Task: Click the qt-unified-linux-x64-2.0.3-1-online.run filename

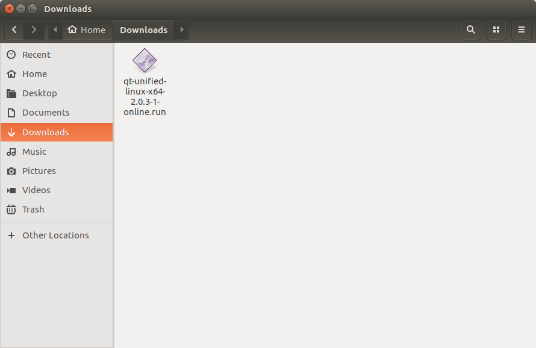Action: pos(145,97)
